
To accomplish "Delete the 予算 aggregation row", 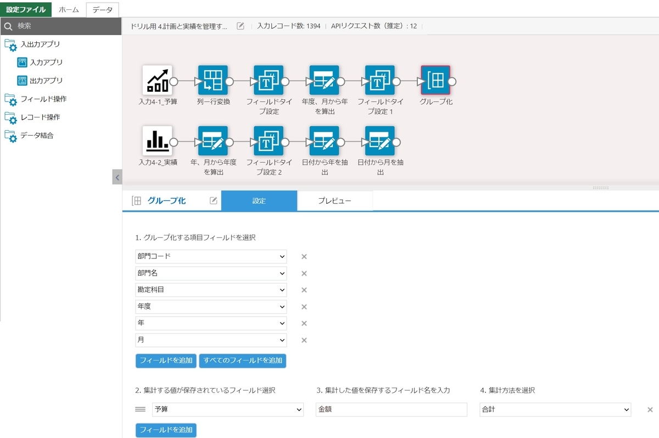I will point(650,409).
